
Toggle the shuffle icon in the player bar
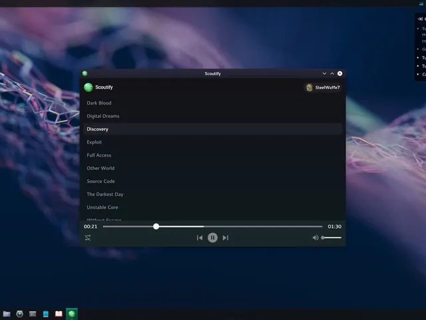tap(88, 238)
